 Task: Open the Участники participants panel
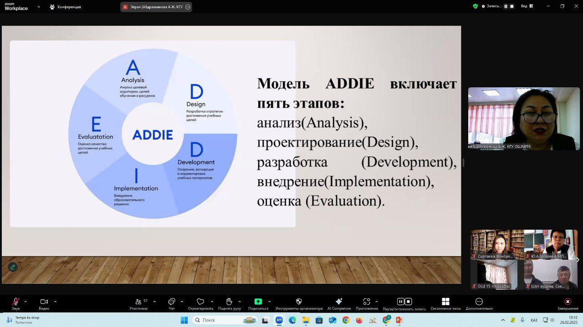pos(138,302)
